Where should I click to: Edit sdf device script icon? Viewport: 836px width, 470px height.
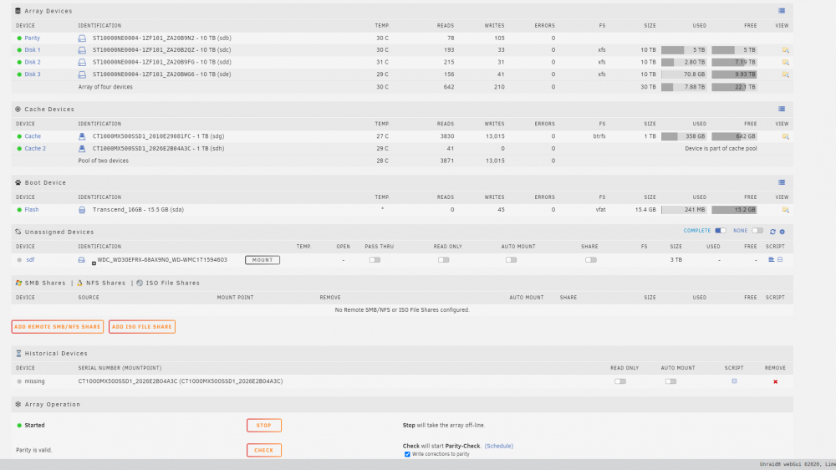(780, 260)
